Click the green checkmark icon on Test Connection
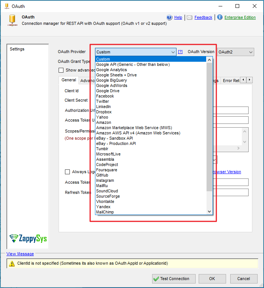The height and width of the screenshot is (288, 264). point(156,279)
